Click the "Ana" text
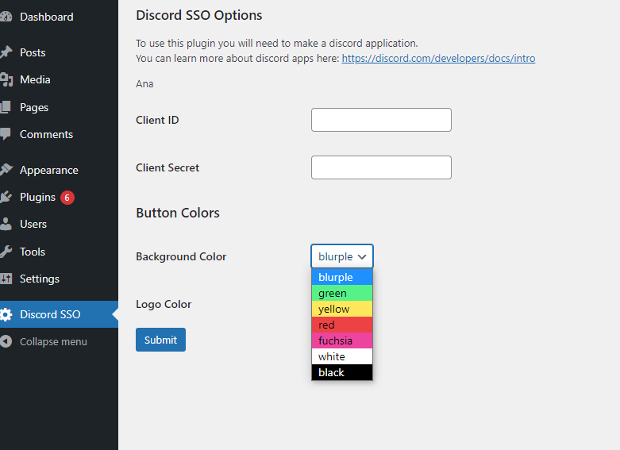The height and width of the screenshot is (450, 620). 144,84
